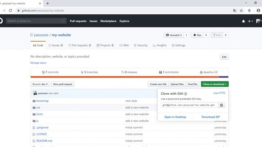
Task: Open the Branch: dev dropdown
Action: coord(40,84)
